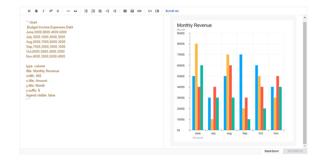The height and width of the screenshot is (165, 330).
Task: Toggle italic formatting
Action: 43,11
